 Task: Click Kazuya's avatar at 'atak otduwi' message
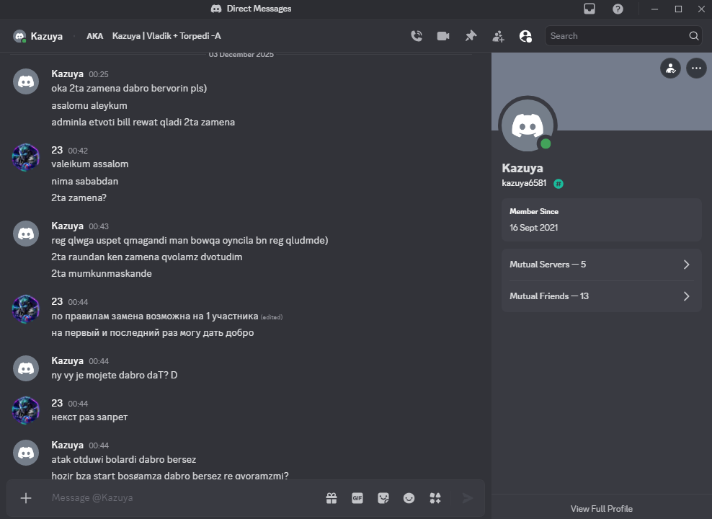tap(26, 453)
